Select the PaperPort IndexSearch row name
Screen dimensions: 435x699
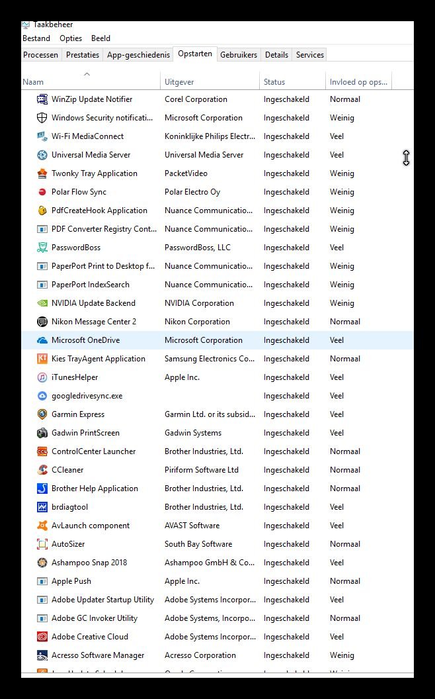91,285
